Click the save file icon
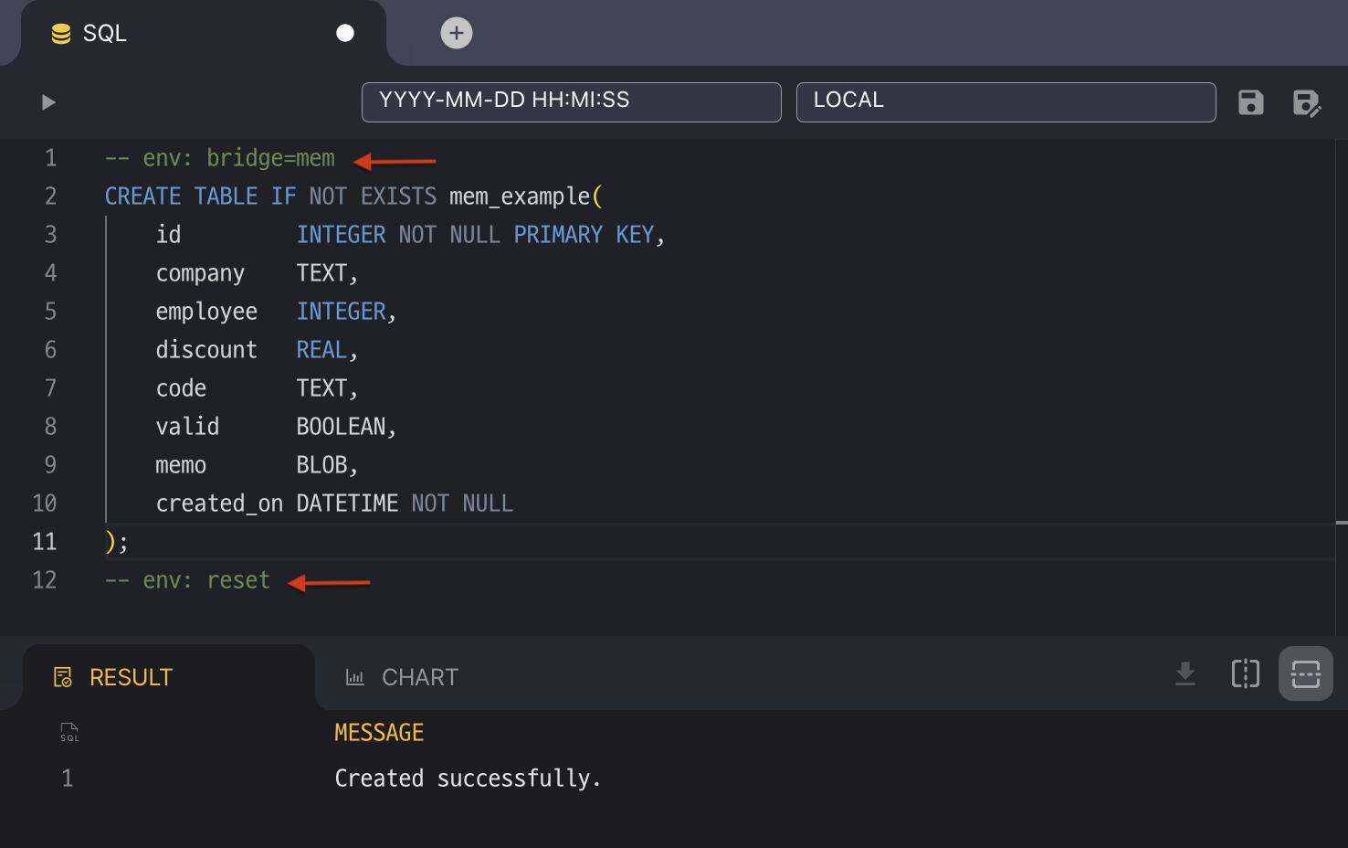This screenshot has height=848, width=1348. tap(1250, 102)
